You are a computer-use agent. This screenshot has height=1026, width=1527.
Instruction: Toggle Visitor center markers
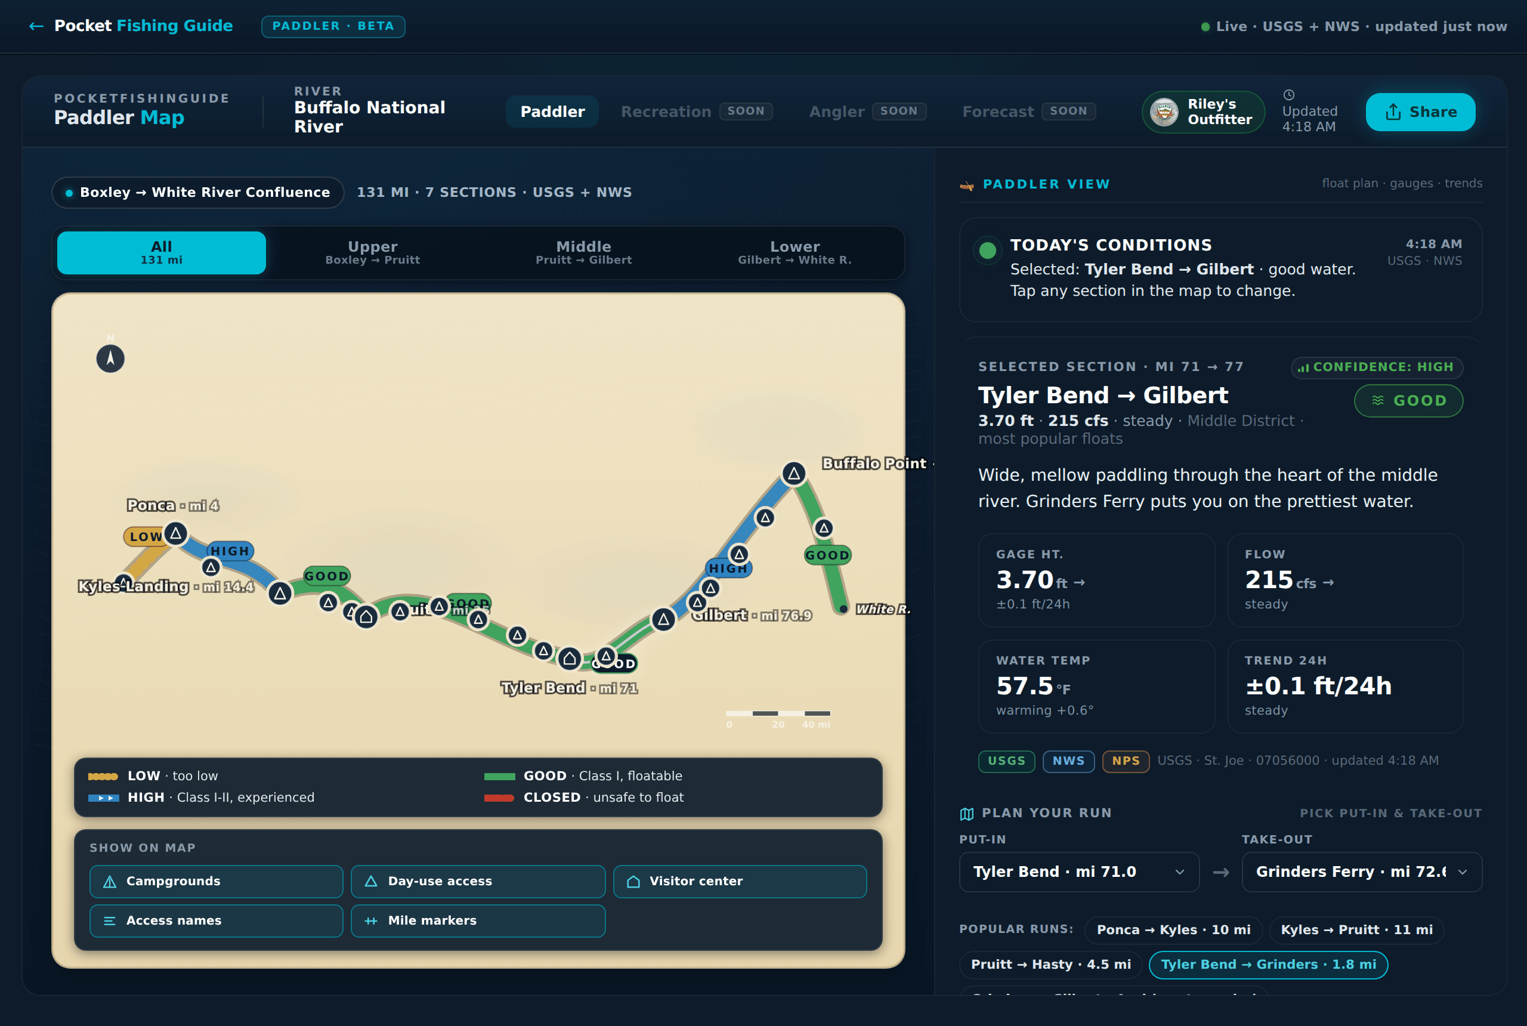tap(739, 882)
